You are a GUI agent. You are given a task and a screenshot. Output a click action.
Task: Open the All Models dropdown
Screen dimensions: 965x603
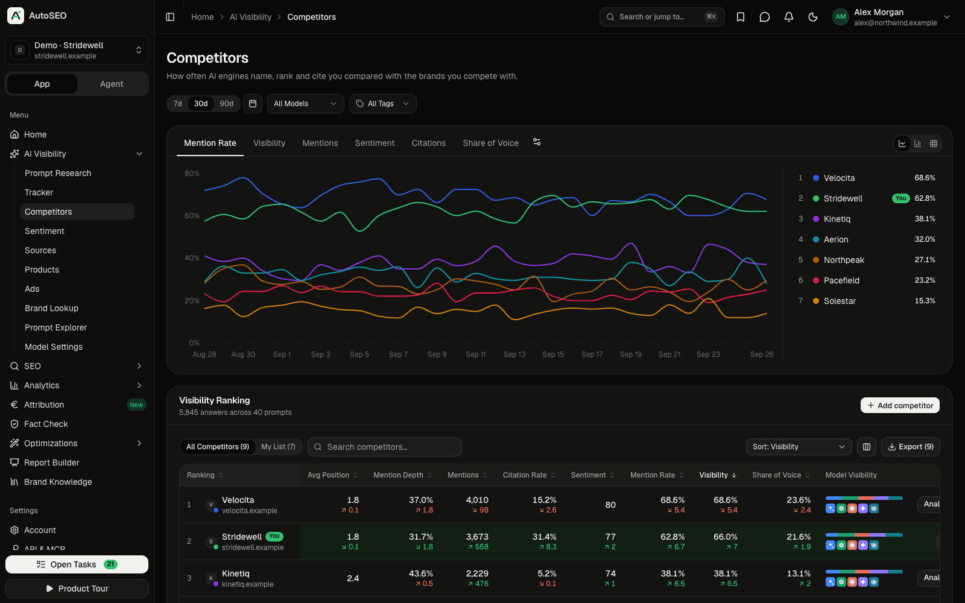point(305,104)
